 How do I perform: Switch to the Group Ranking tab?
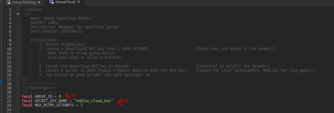[24, 2]
